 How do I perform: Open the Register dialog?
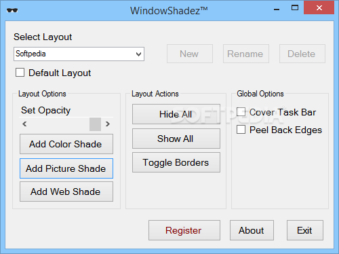184,230
